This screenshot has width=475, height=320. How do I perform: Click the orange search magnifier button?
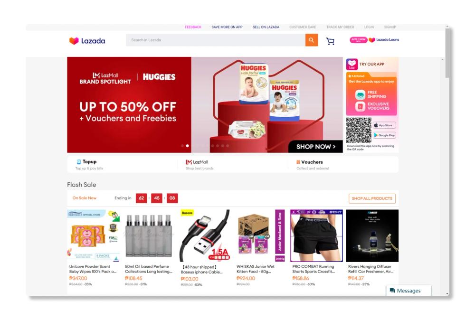tap(312, 40)
